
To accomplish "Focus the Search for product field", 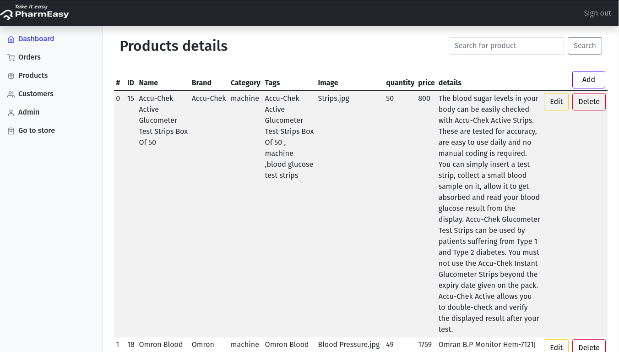I will (506, 46).
